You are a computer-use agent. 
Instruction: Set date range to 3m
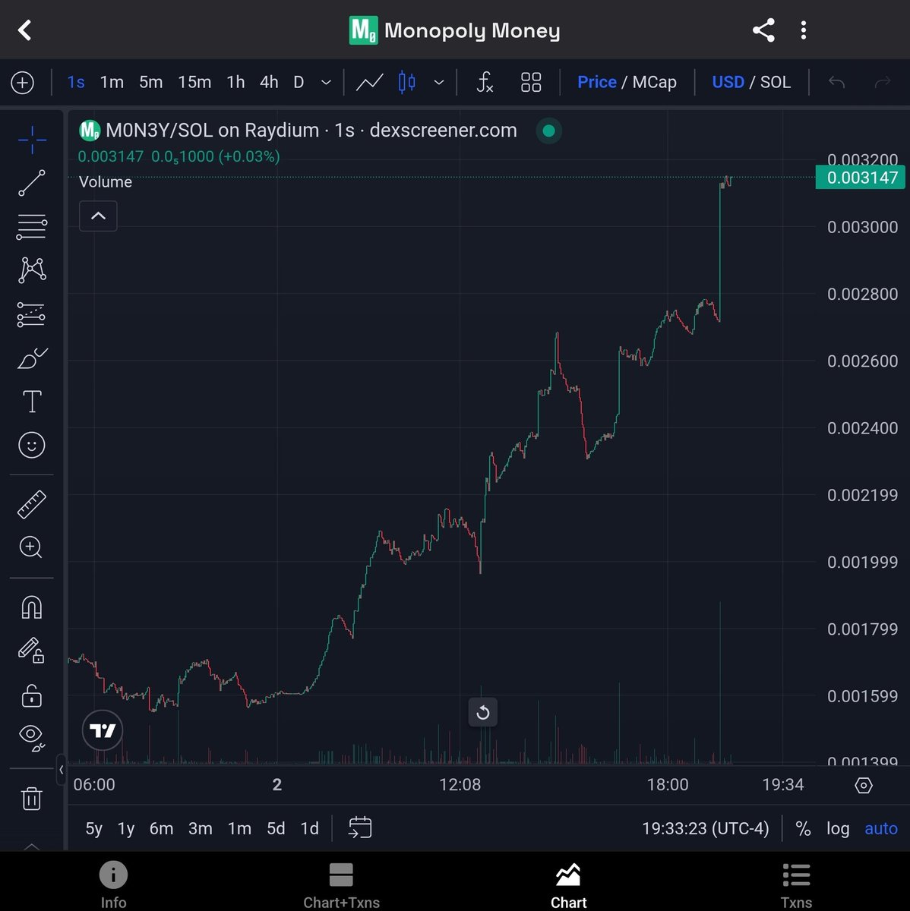pos(201,828)
